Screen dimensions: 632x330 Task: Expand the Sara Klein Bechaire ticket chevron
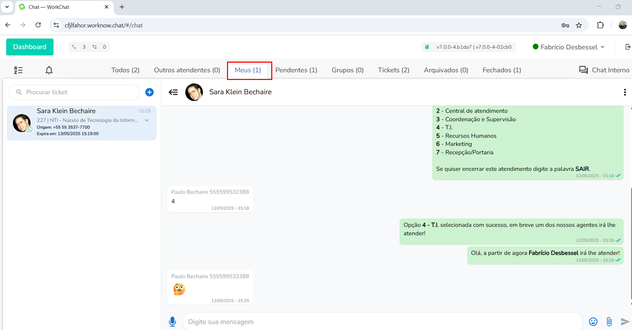click(147, 121)
